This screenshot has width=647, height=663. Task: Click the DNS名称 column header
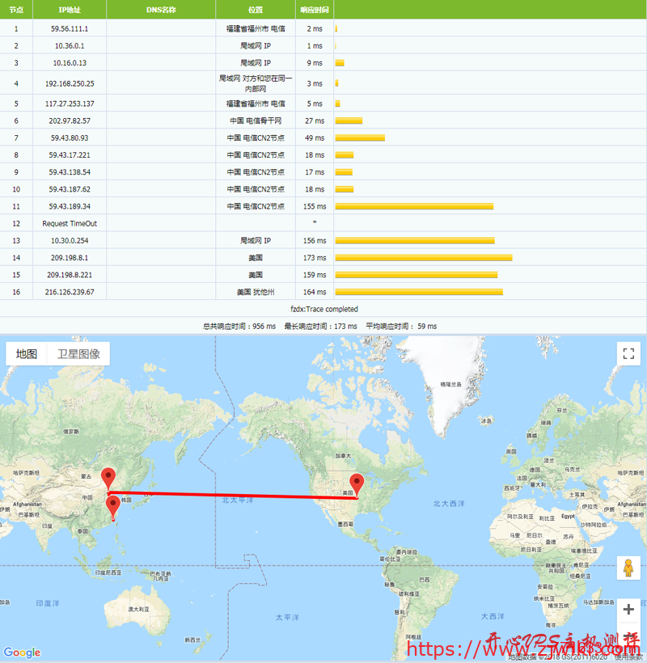(x=161, y=10)
